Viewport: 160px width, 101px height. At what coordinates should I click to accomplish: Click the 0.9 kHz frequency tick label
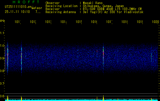coord(2,58)
